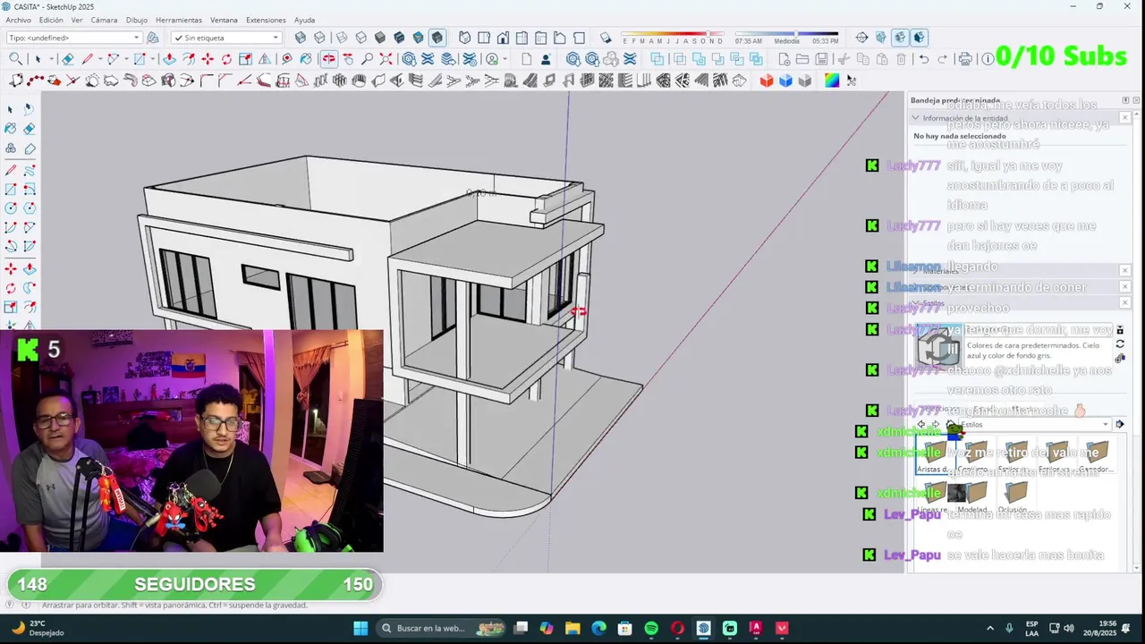The image size is (1145, 644).
Task: Open the Herramientas menu
Action: point(179,20)
